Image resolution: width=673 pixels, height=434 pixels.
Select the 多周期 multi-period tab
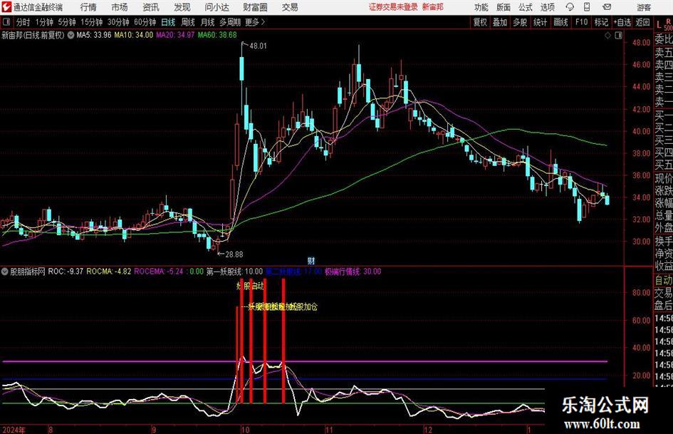(x=230, y=22)
